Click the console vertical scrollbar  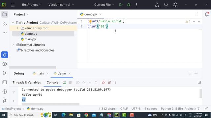click(201, 93)
